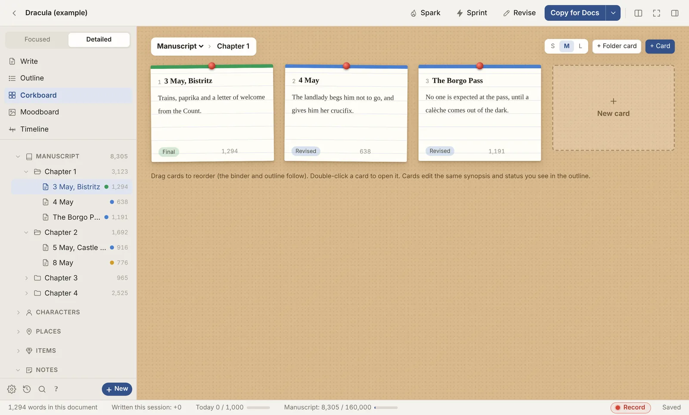
Task: Click red pin on The Borgo Pass card
Action: point(480,66)
